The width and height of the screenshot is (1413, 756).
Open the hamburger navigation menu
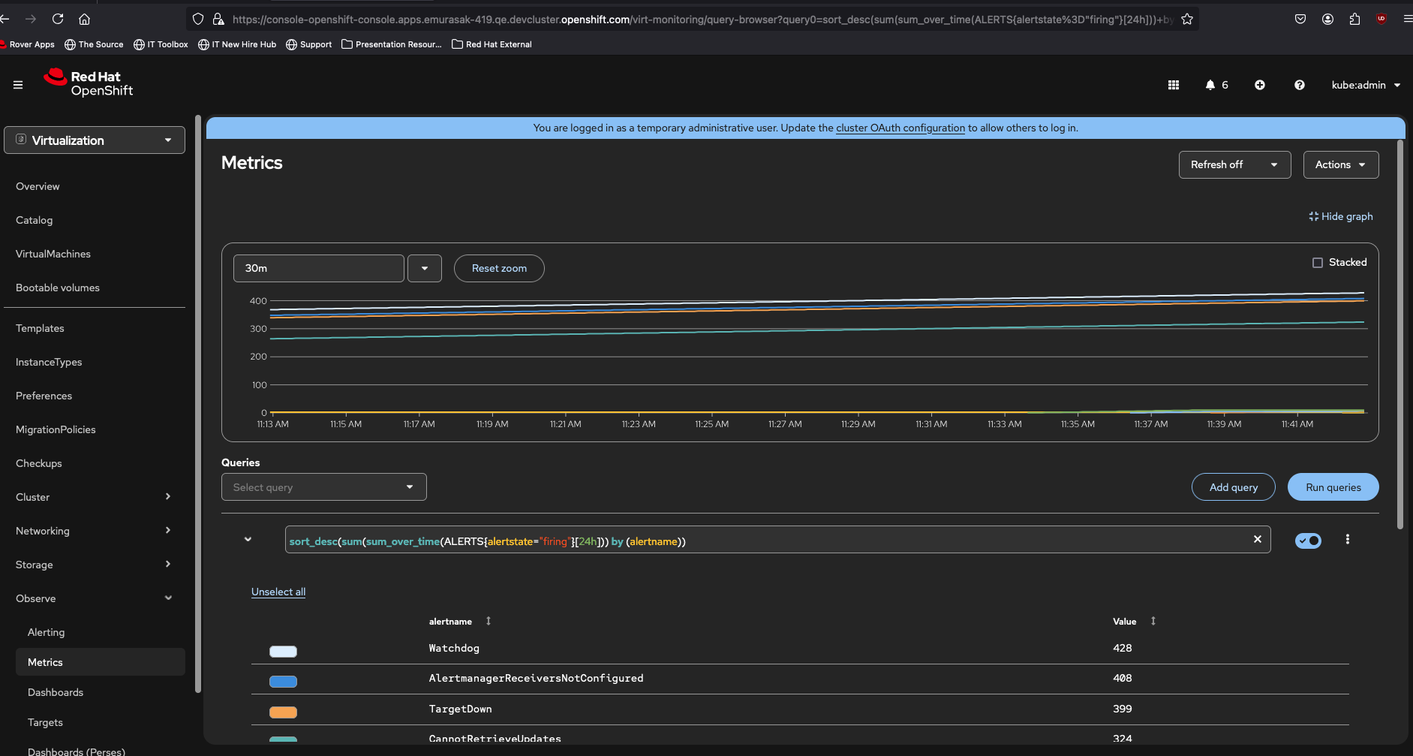coord(18,85)
